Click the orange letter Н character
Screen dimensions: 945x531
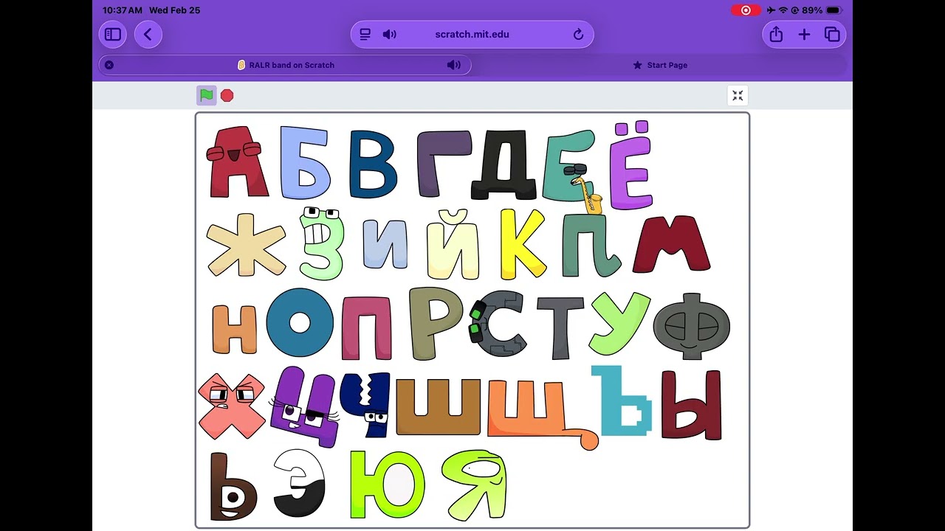click(235, 329)
